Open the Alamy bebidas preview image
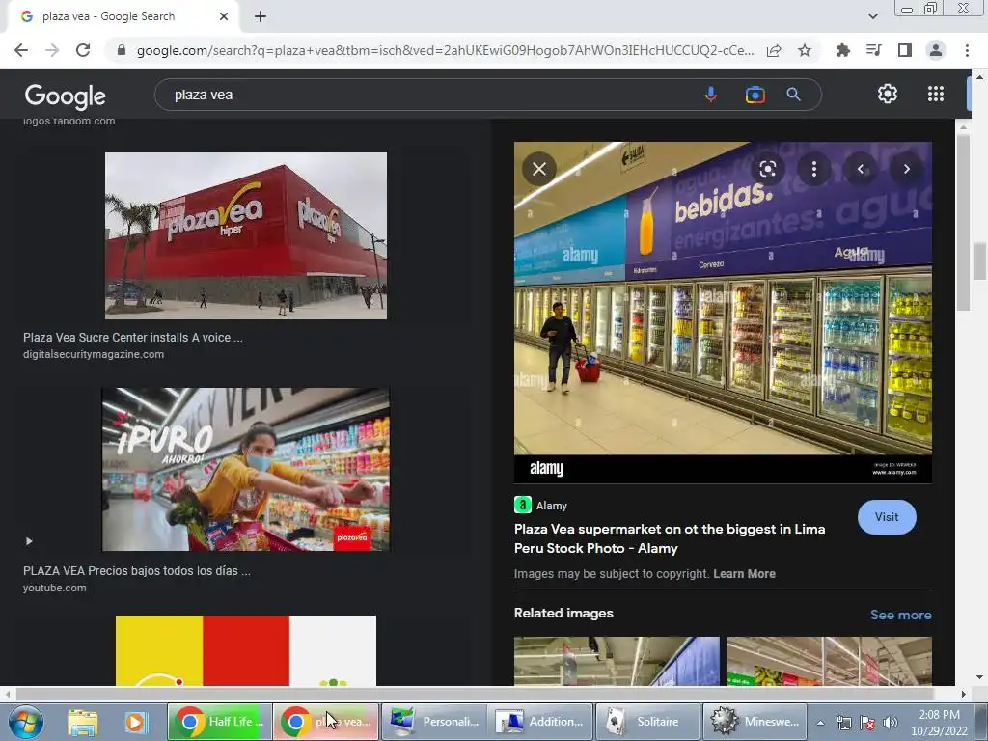The height and width of the screenshot is (741, 988). click(x=723, y=312)
